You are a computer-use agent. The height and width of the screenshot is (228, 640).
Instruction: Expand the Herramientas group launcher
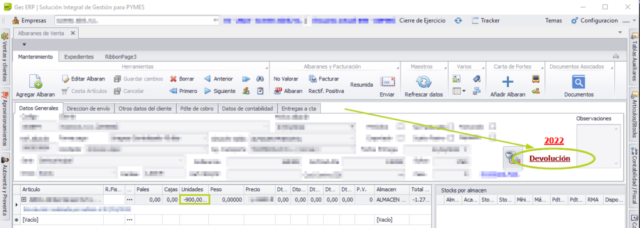point(267,67)
